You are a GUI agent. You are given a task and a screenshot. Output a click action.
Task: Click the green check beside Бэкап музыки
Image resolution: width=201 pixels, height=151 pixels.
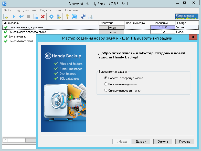click(x=6, y=36)
